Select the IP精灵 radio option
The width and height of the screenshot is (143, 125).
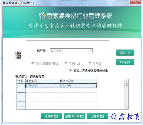pos(95,64)
